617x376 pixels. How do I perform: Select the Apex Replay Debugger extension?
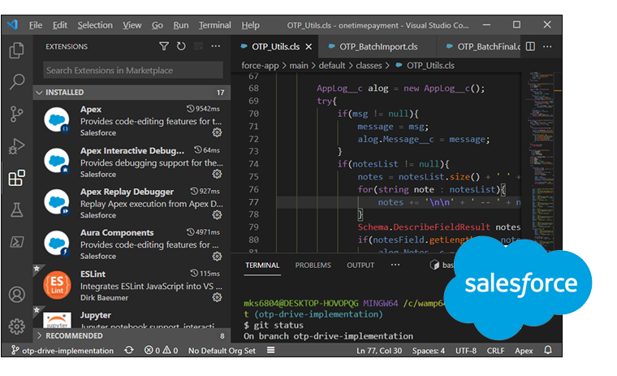coord(132,203)
